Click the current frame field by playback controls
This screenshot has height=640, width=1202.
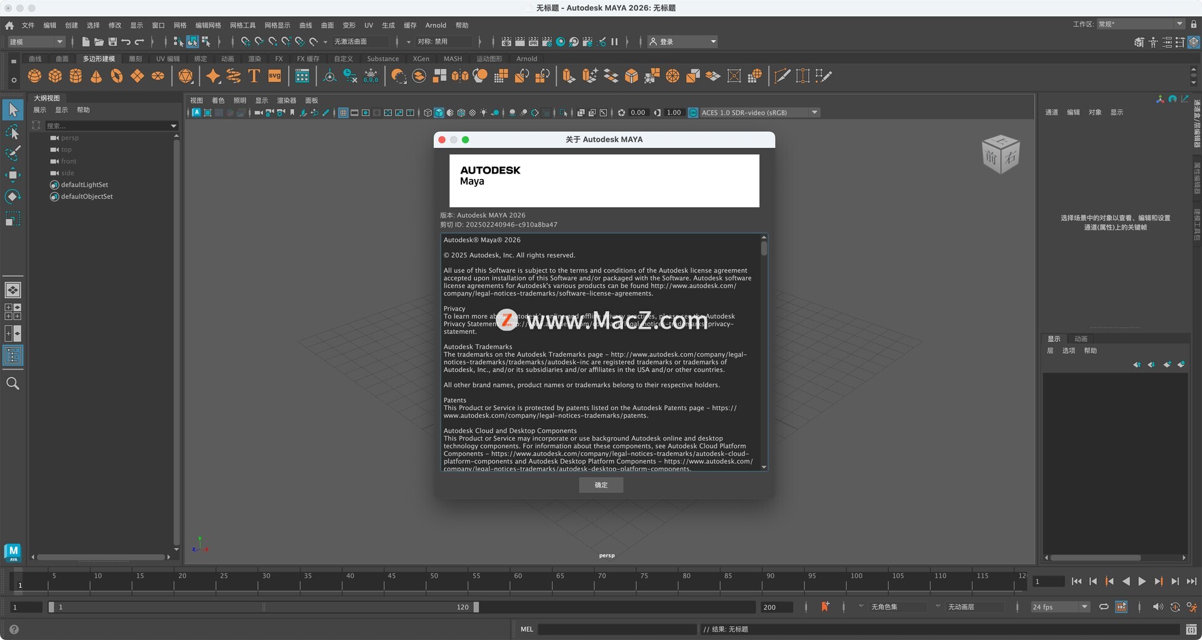(1049, 582)
